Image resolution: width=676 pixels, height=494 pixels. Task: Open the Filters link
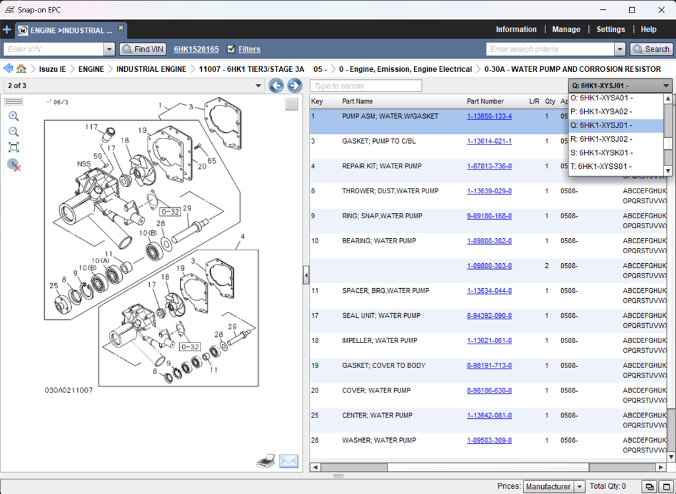pos(249,49)
